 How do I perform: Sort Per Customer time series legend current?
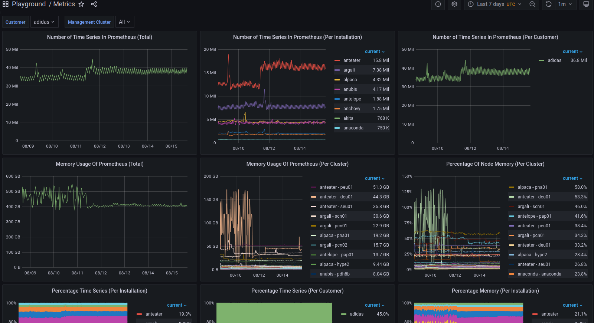(572, 52)
